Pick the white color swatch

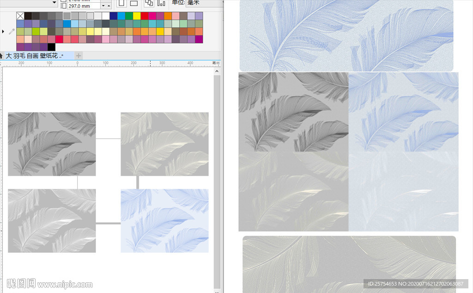click(106, 16)
